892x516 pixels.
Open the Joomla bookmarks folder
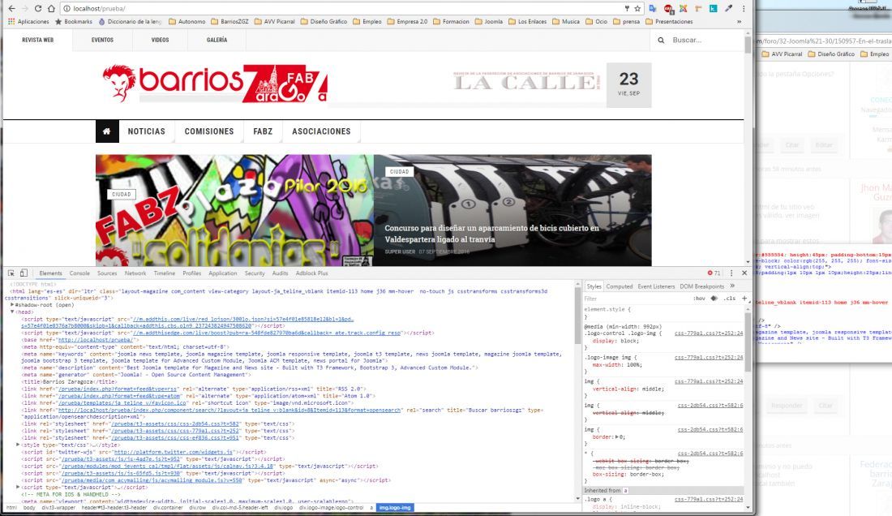(x=489, y=22)
